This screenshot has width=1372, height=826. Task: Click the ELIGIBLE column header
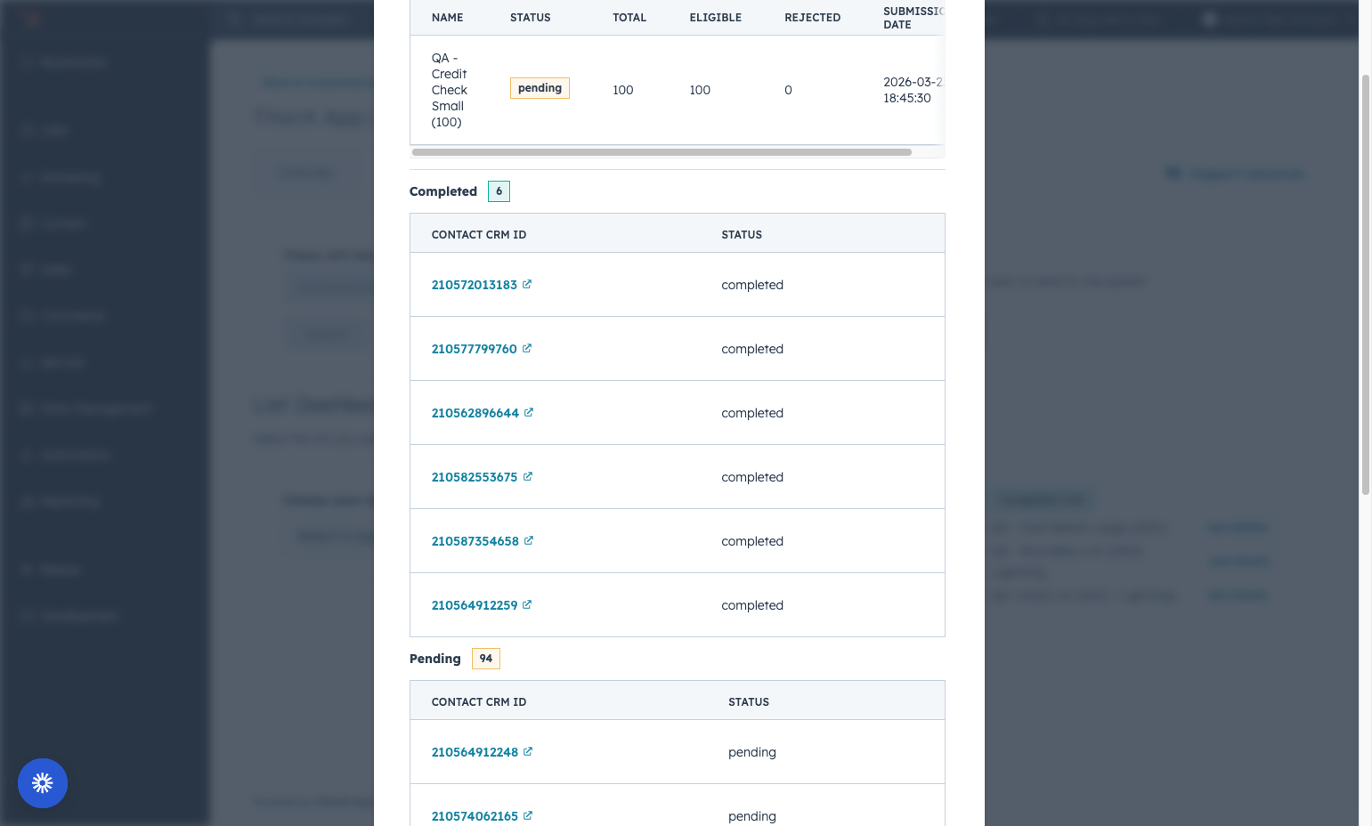coord(716,18)
